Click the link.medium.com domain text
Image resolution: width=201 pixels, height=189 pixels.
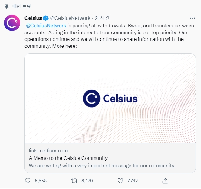(48, 151)
